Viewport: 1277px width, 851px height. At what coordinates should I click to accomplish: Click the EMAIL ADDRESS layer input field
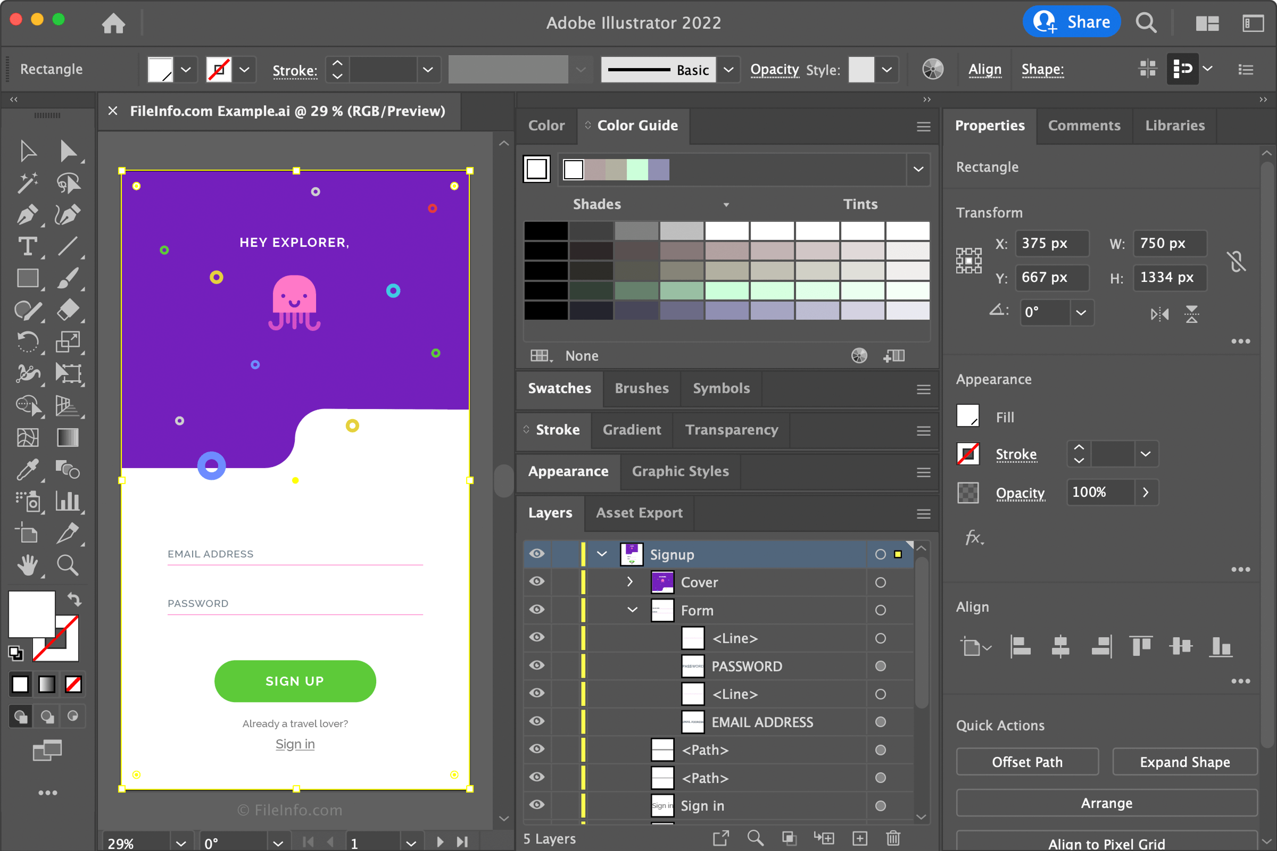coord(760,721)
